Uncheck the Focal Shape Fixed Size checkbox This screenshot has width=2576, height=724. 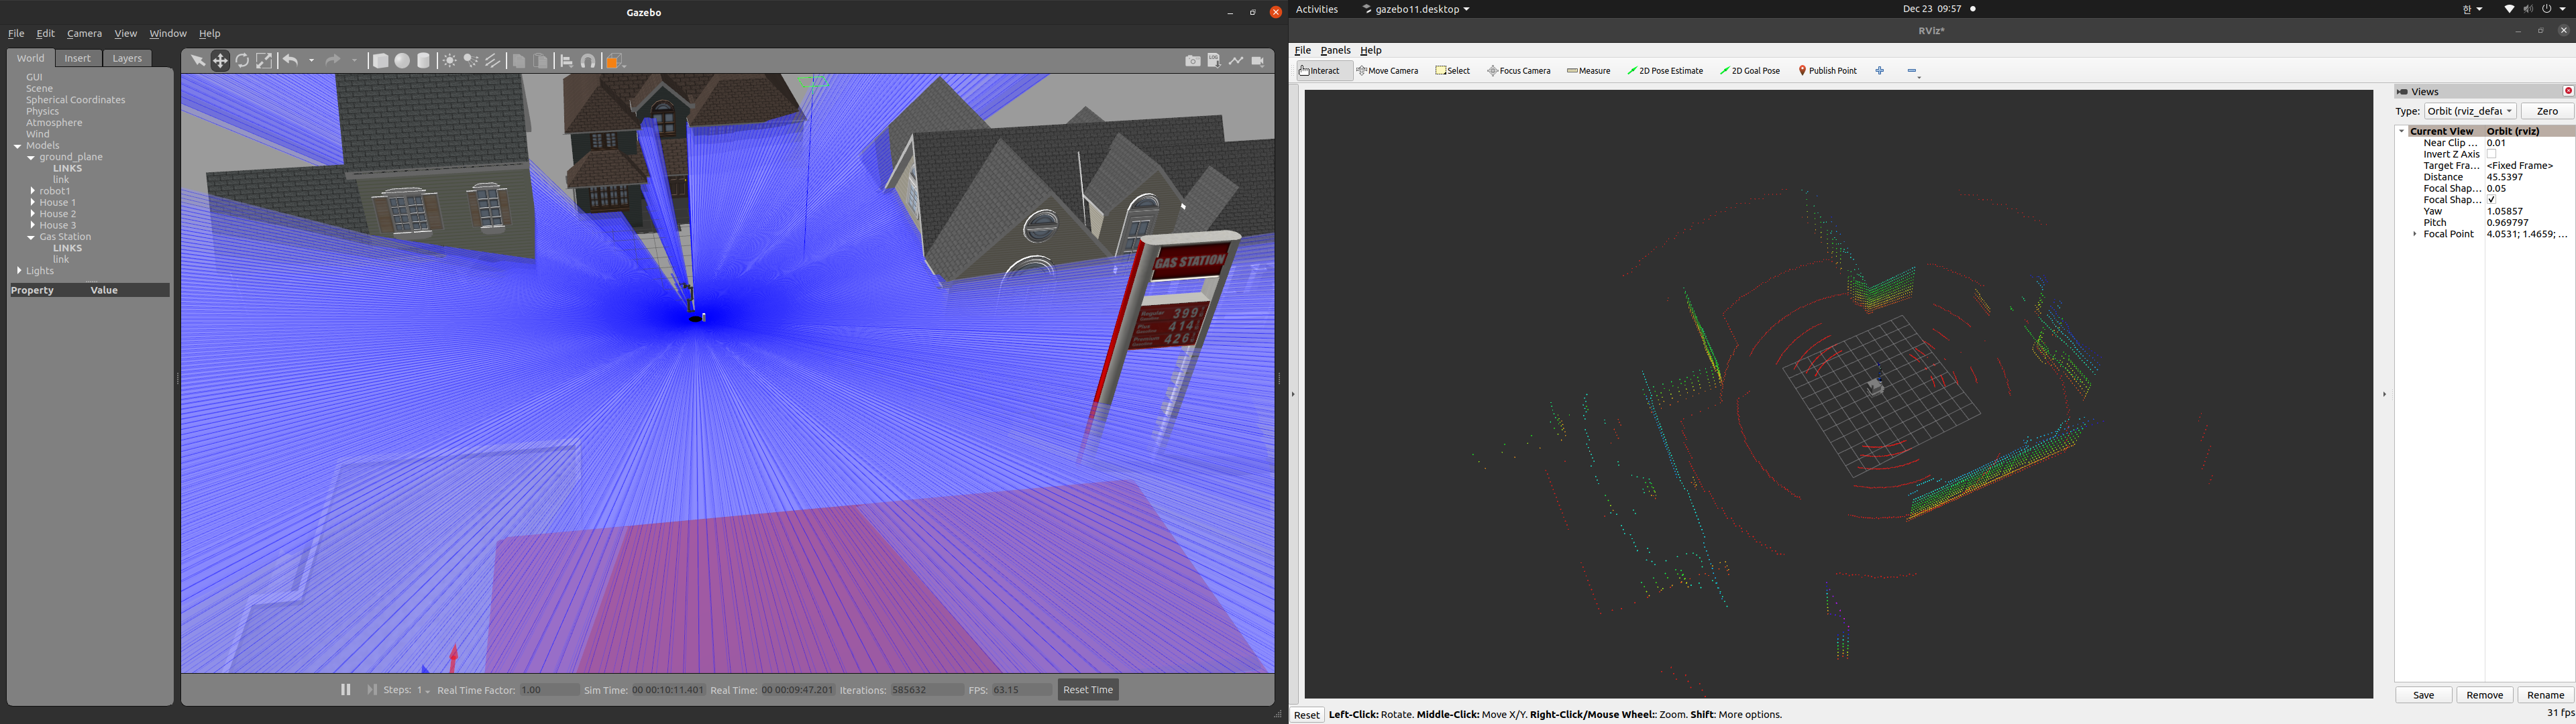pos(2492,200)
